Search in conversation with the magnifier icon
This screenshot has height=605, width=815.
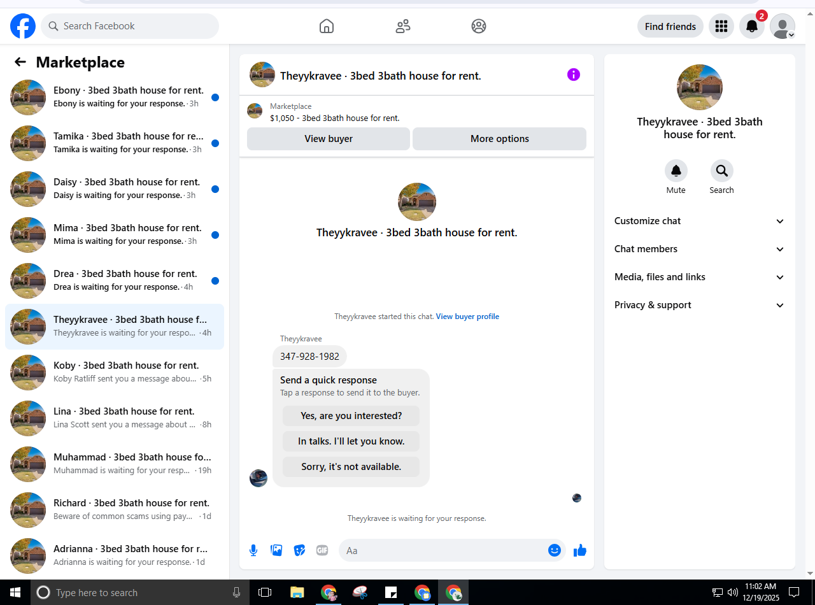pos(722,171)
